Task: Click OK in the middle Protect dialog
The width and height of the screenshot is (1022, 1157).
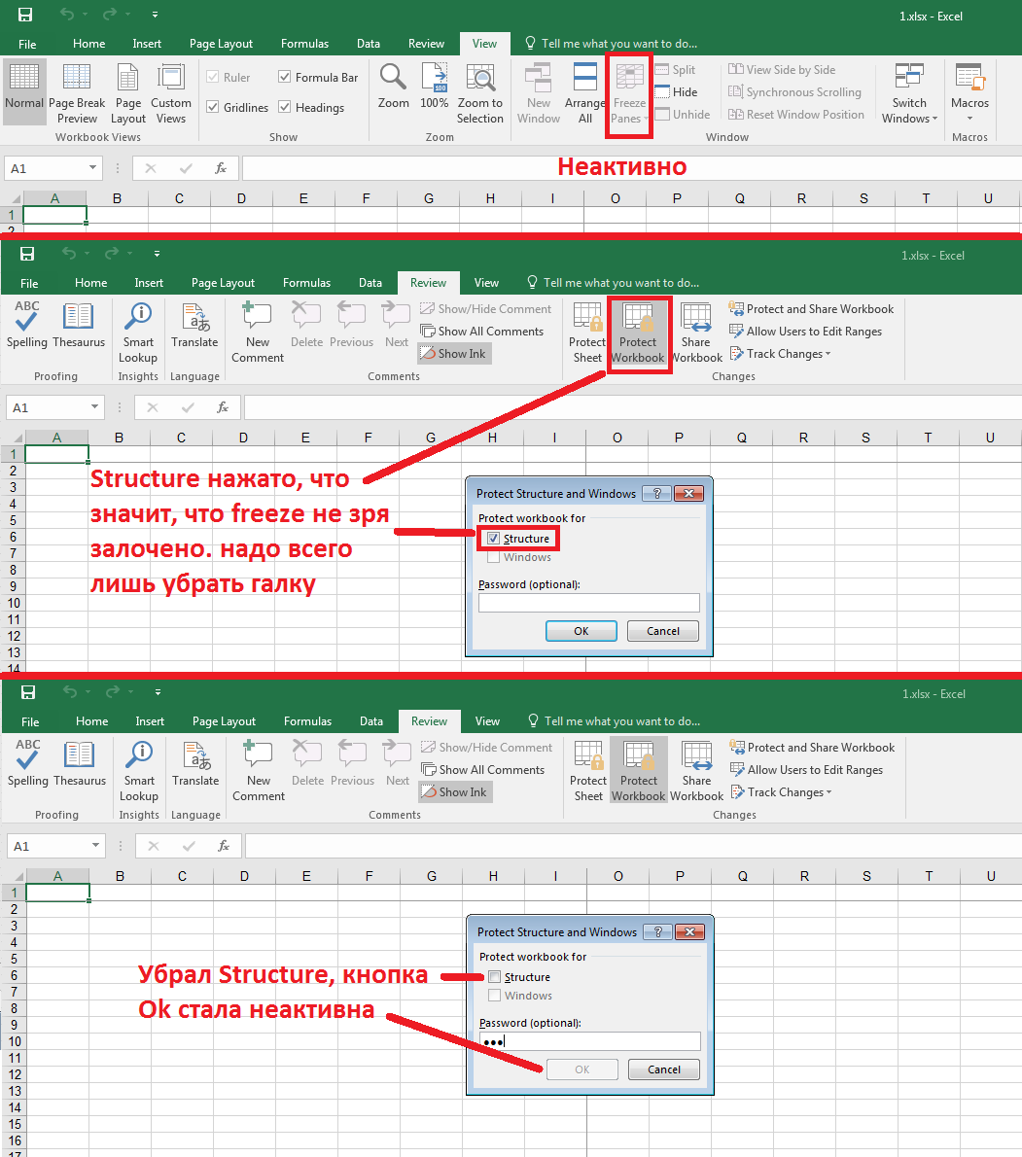Action: tap(581, 631)
